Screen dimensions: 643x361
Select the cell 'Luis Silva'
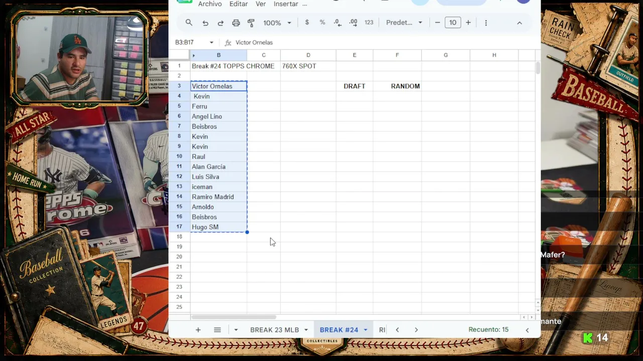tap(219, 176)
